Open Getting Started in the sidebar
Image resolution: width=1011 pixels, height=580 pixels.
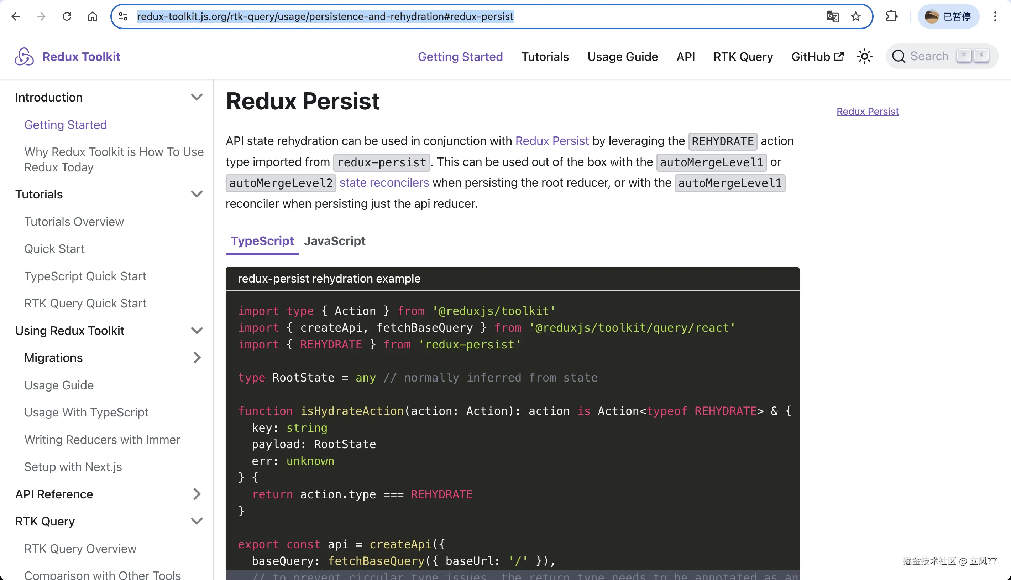click(66, 125)
